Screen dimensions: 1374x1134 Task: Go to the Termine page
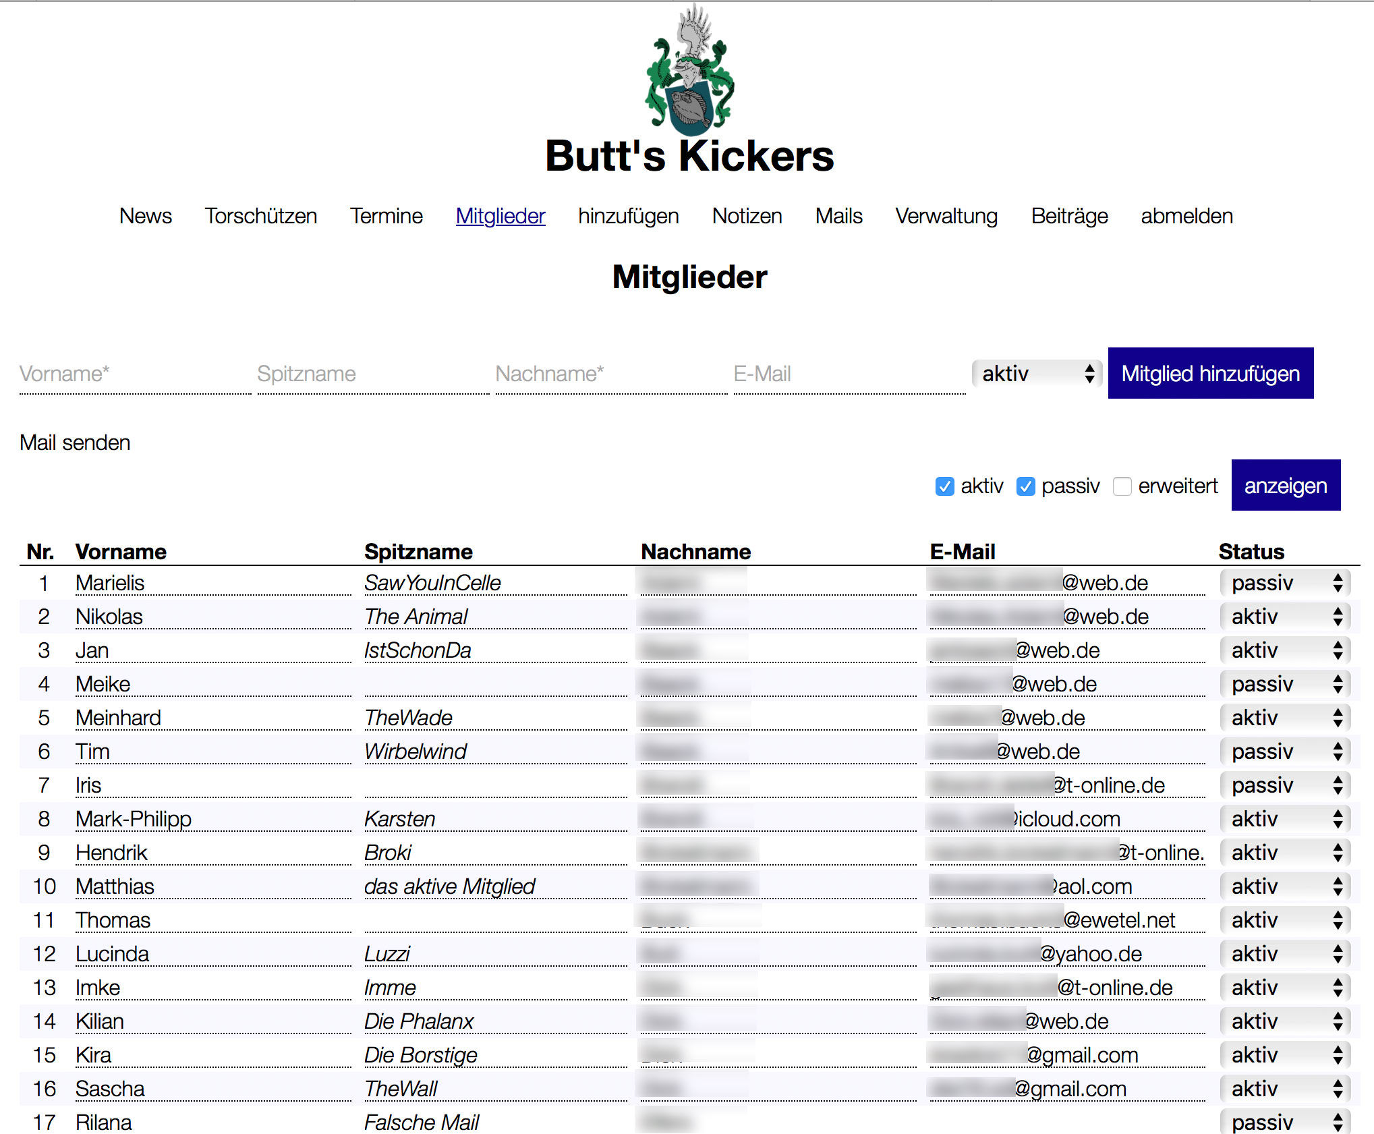386,216
